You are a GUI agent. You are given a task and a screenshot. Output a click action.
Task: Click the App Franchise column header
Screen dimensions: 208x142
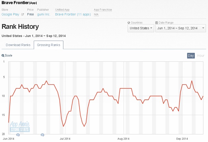tap(103, 10)
